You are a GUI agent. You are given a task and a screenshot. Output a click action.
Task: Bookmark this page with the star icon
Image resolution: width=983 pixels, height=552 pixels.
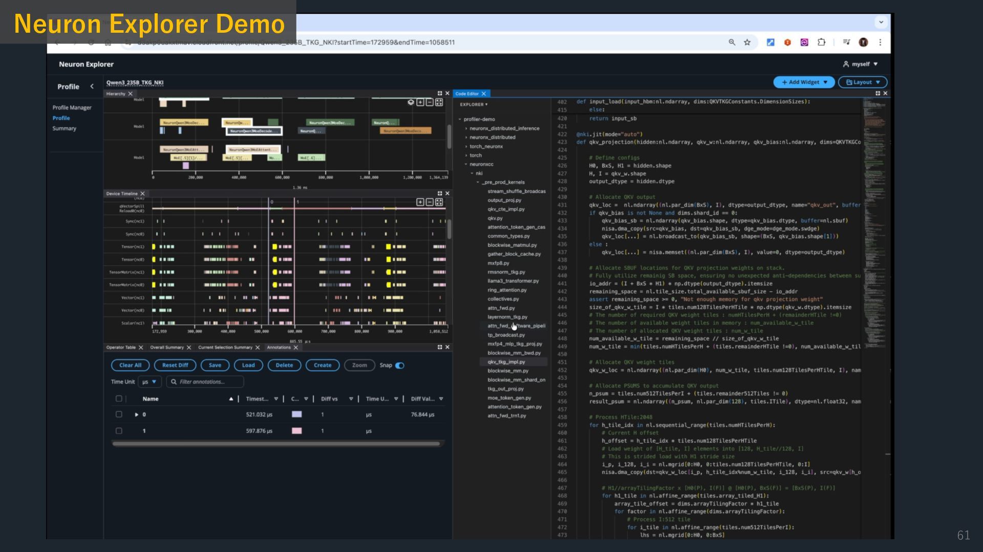pyautogui.click(x=747, y=42)
